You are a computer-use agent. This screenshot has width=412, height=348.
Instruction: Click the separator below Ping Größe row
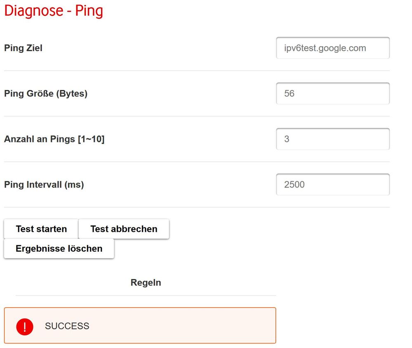coord(197,116)
